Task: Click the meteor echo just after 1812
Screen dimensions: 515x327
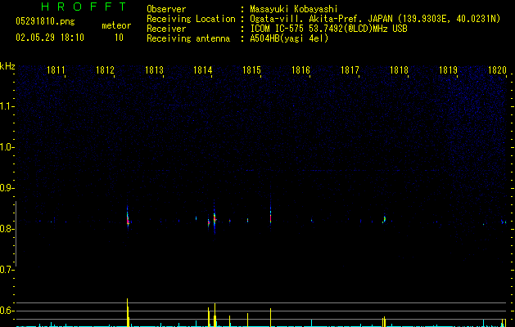Action: (128, 217)
